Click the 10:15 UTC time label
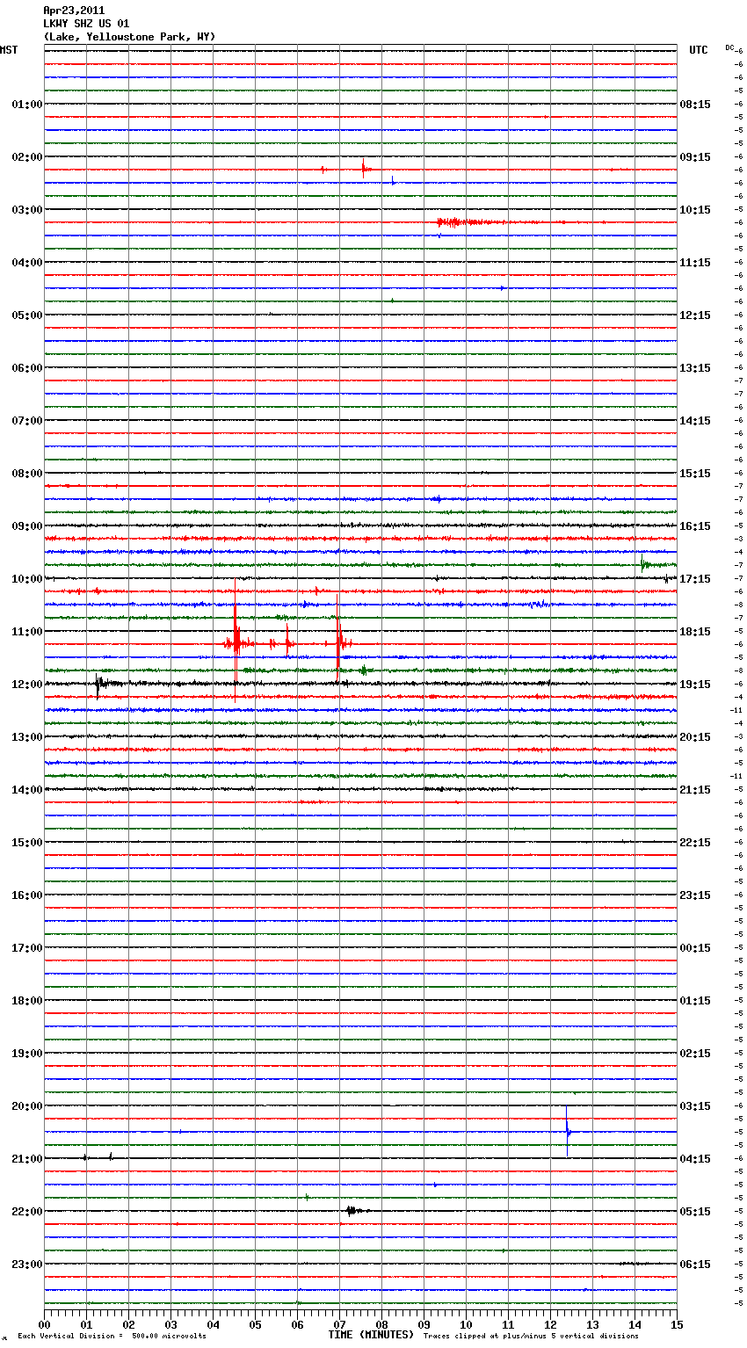 [695, 209]
